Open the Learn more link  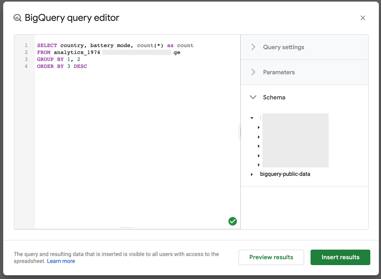pyautogui.click(x=61, y=261)
